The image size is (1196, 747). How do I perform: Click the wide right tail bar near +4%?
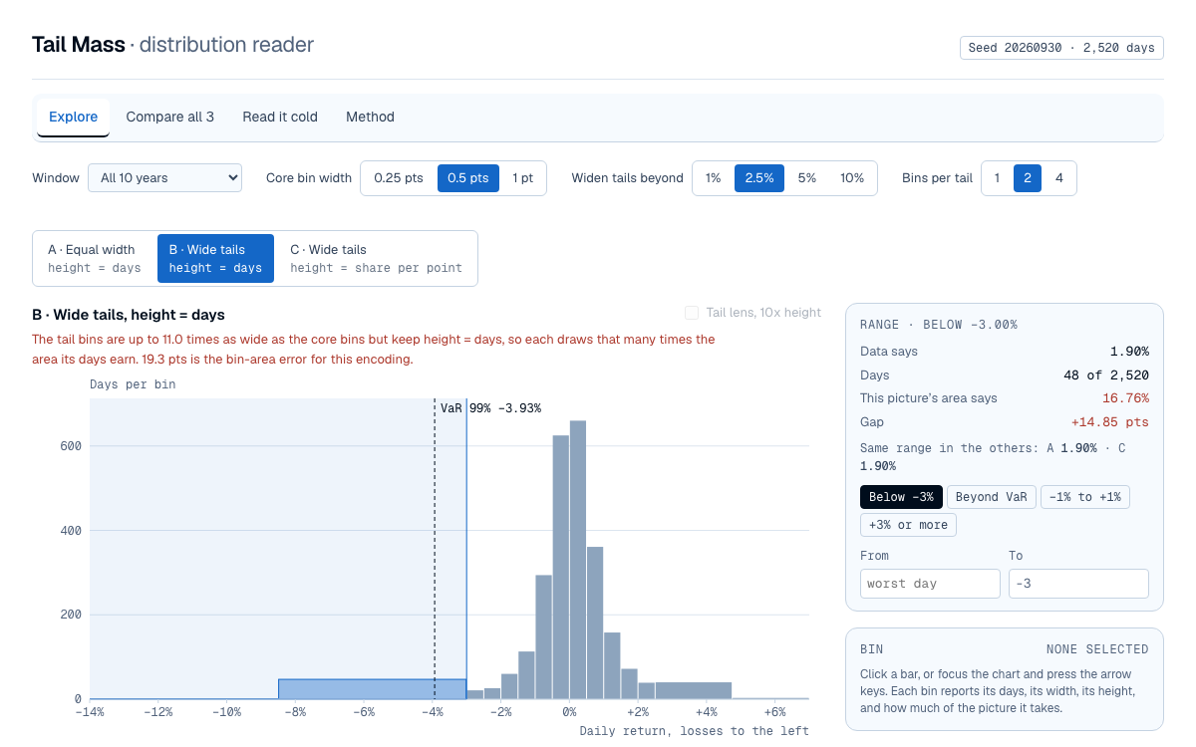pyautogui.click(x=694, y=690)
